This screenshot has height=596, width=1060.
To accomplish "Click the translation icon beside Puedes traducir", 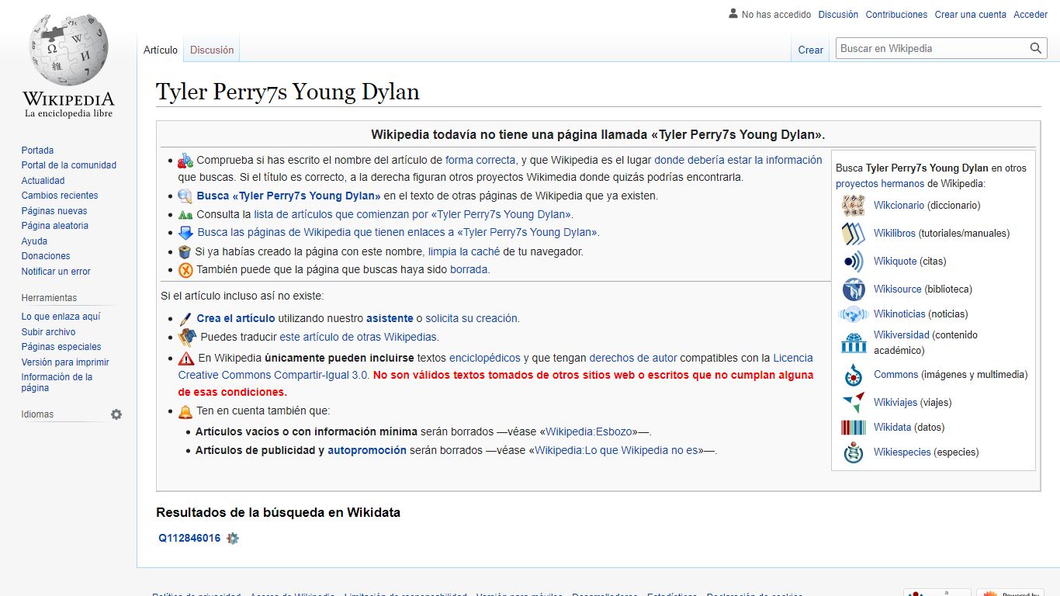I will coord(187,338).
